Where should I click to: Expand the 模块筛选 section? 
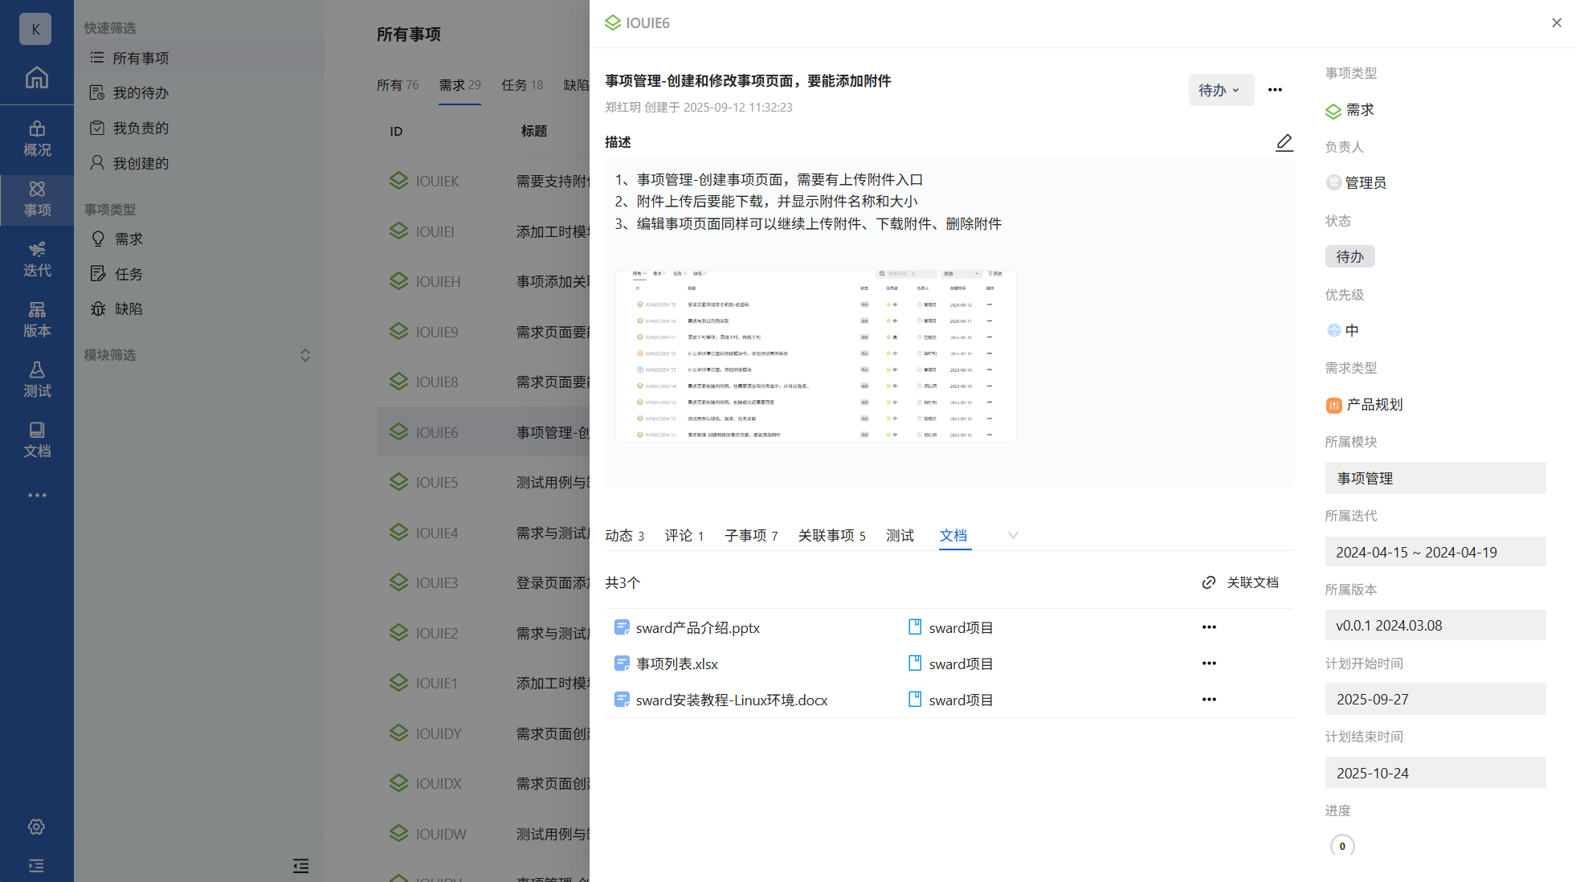pyautogui.click(x=305, y=355)
